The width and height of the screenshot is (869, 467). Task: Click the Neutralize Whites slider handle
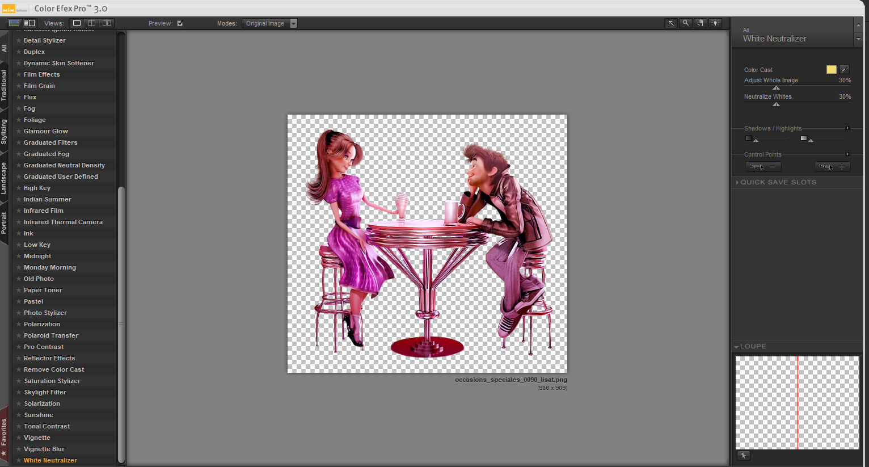776,104
